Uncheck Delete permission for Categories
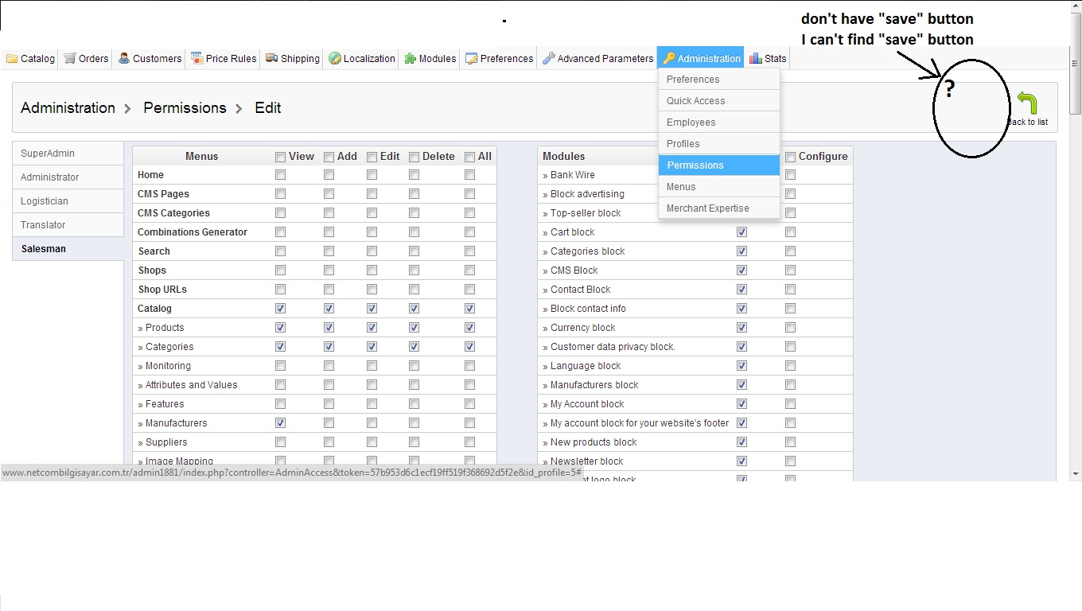Screen dimensions: 1082x611 pos(414,347)
